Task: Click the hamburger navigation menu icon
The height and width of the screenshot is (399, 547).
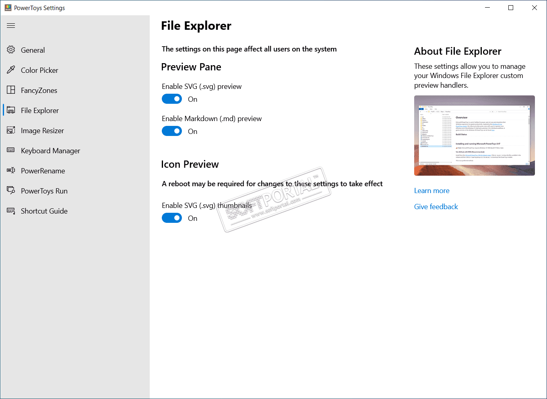Action: 11,26
